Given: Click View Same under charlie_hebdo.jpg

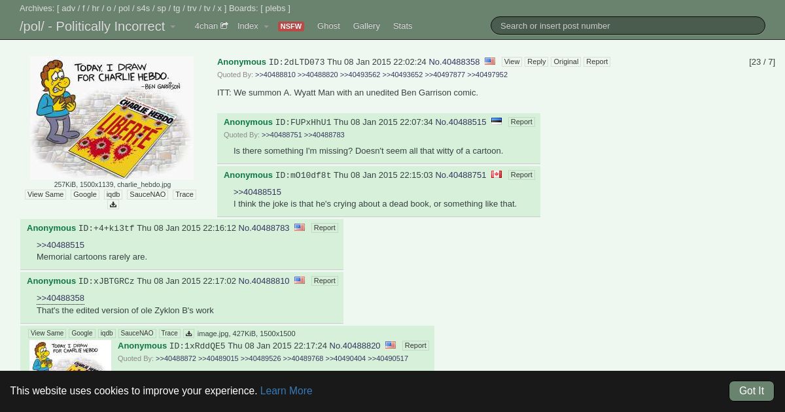Looking at the screenshot, I should pyautogui.click(x=45, y=194).
